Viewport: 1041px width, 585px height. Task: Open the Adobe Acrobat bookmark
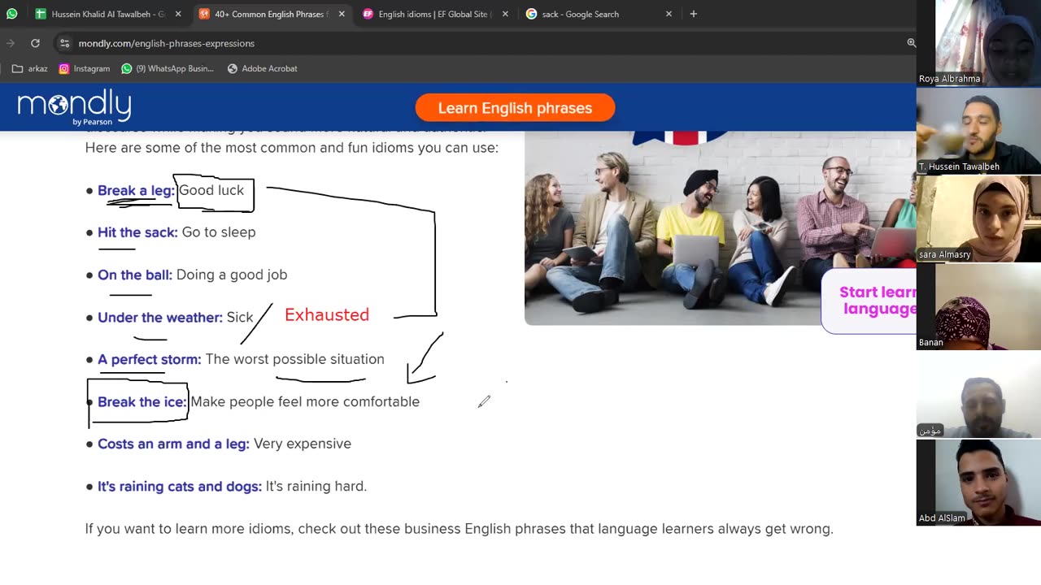pyautogui.click(x=262, y=68)
